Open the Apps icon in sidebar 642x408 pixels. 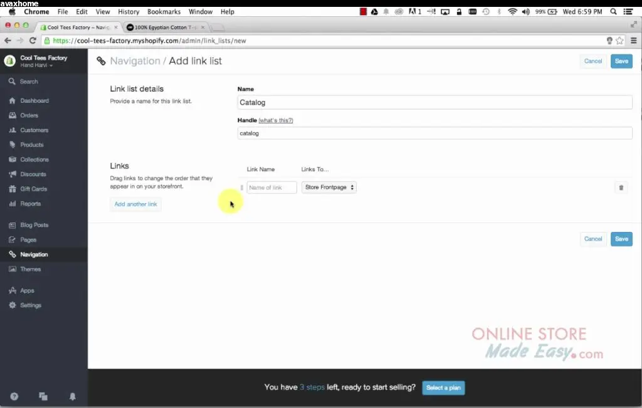(x=13, y=291)
